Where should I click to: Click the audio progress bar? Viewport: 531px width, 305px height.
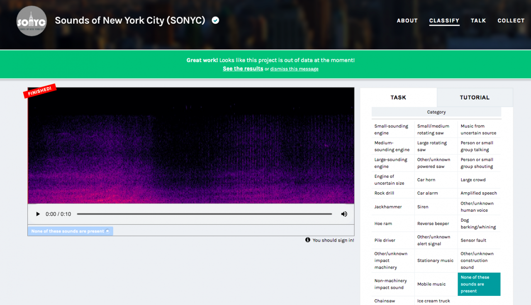tap(205, 214)
